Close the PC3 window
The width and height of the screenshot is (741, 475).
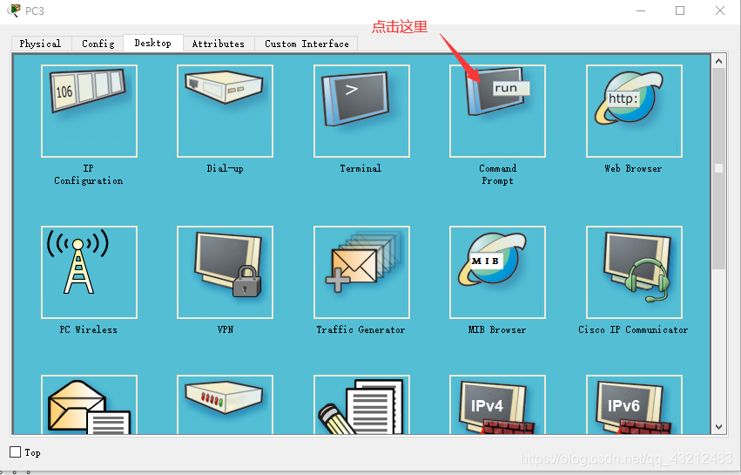[720, 10]
